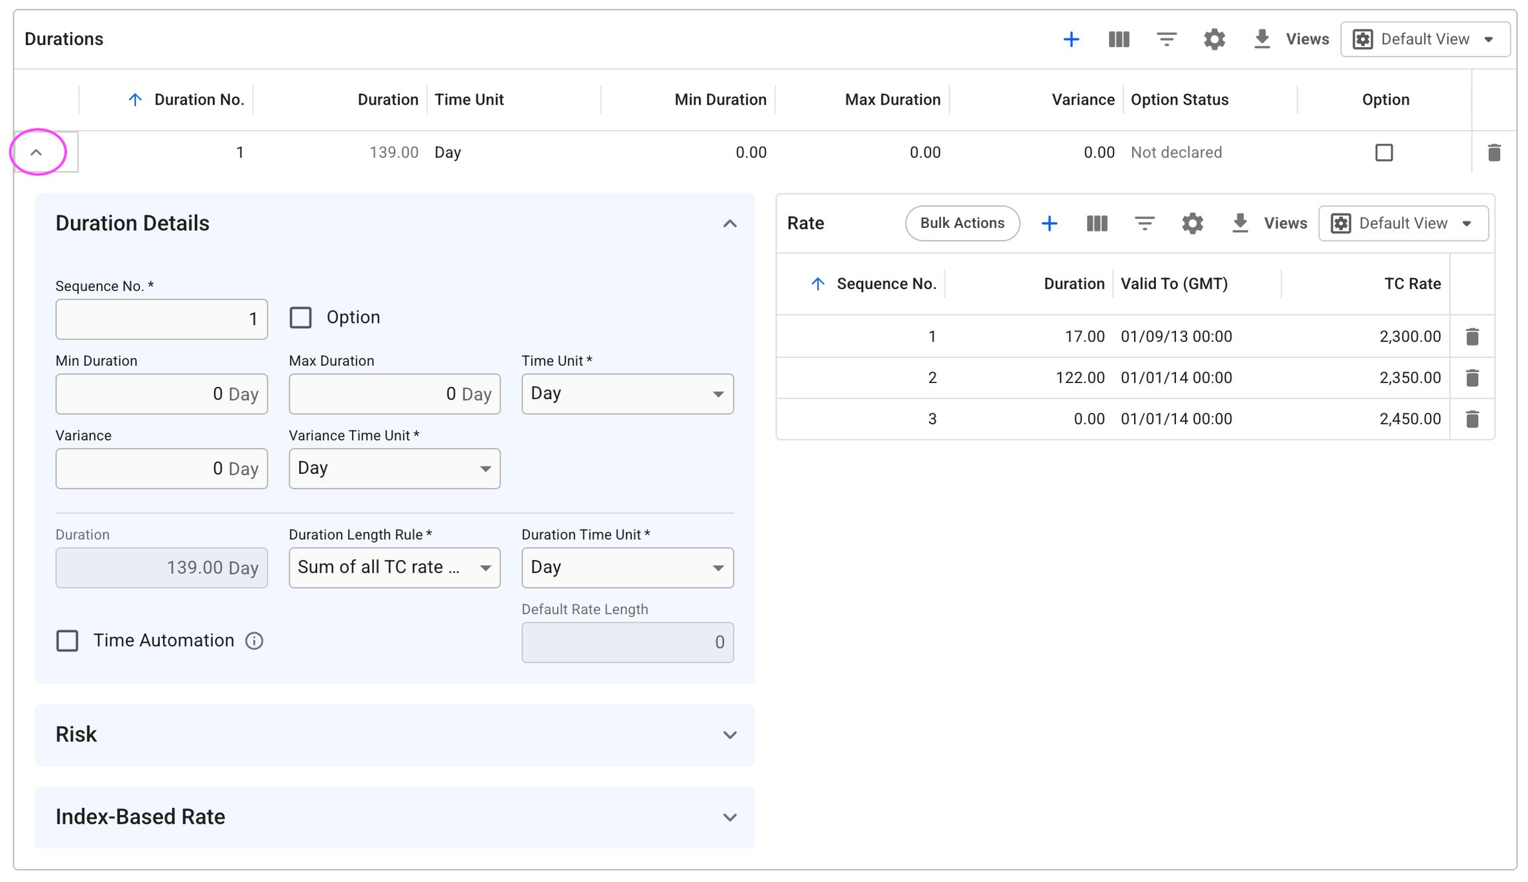
Task: Expand the Index-Based Rate section
Action: click(730, 817)
